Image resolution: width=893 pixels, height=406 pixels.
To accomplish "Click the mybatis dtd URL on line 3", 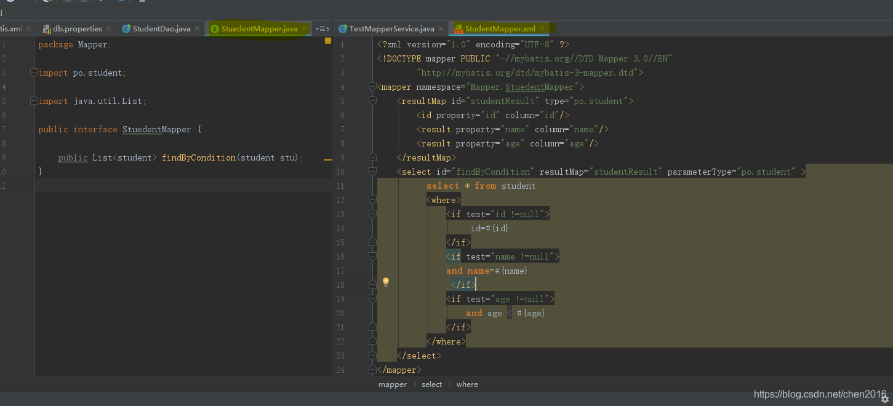I will [529, 73].
